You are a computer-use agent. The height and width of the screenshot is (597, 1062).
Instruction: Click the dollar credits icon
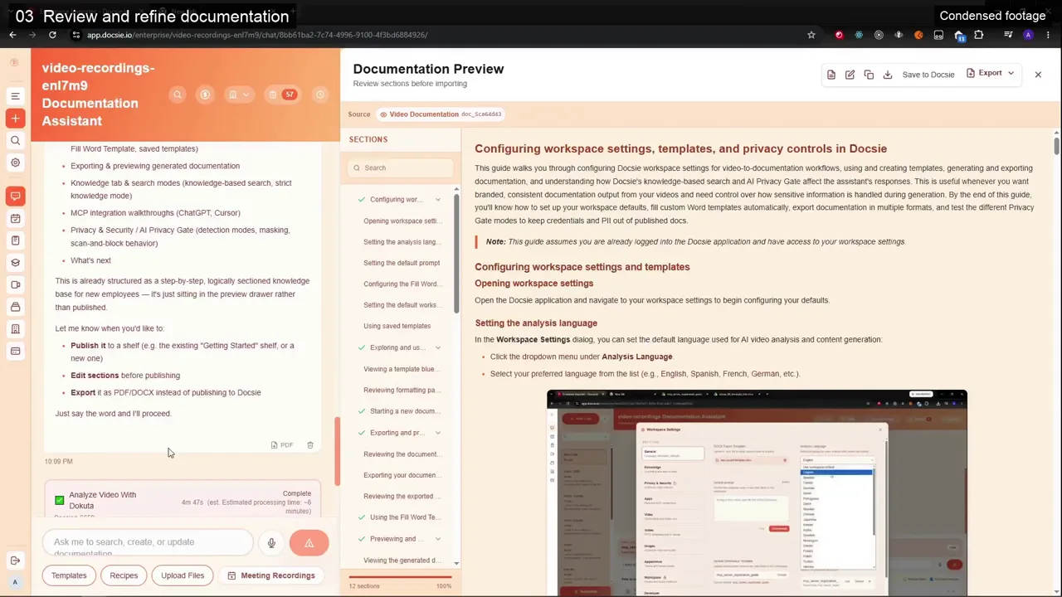(x=205, y=95)
